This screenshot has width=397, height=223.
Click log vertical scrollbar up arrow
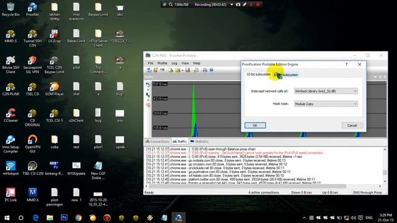point(385,149)
